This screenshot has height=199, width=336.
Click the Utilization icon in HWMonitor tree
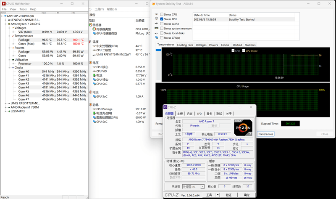pyautogui.click(x=13, y=60)
